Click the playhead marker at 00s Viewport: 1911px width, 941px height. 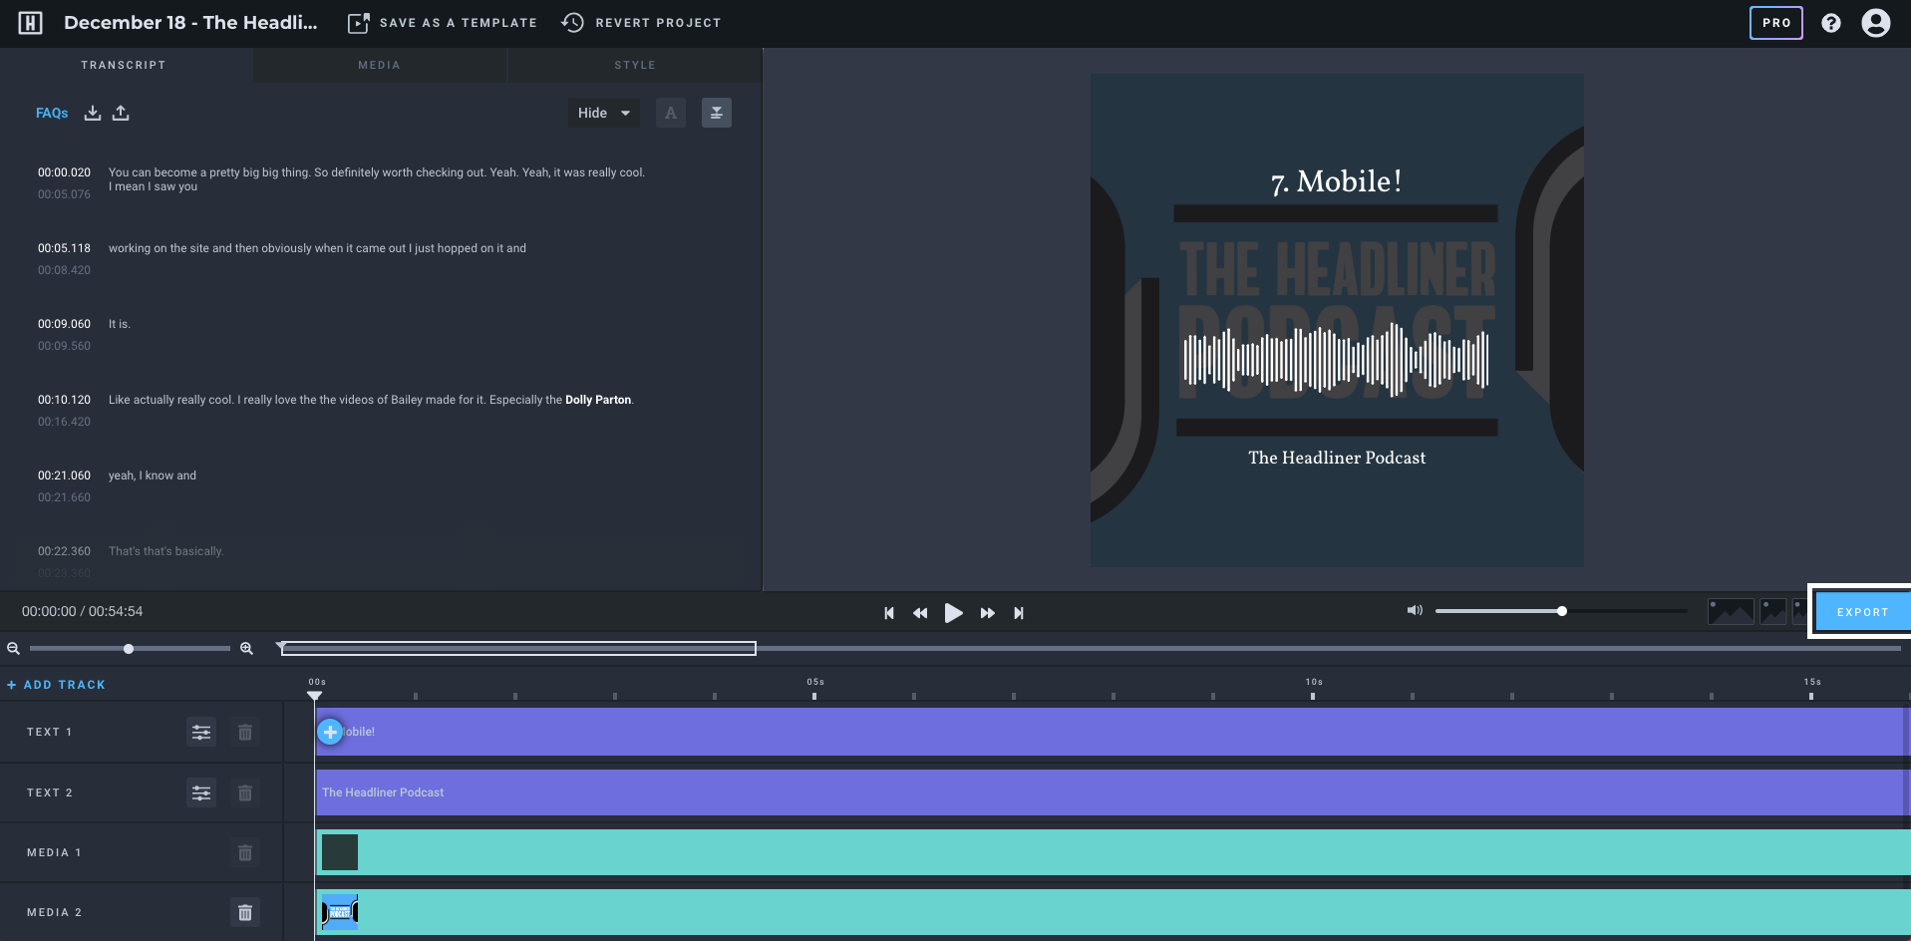[315, 696]
